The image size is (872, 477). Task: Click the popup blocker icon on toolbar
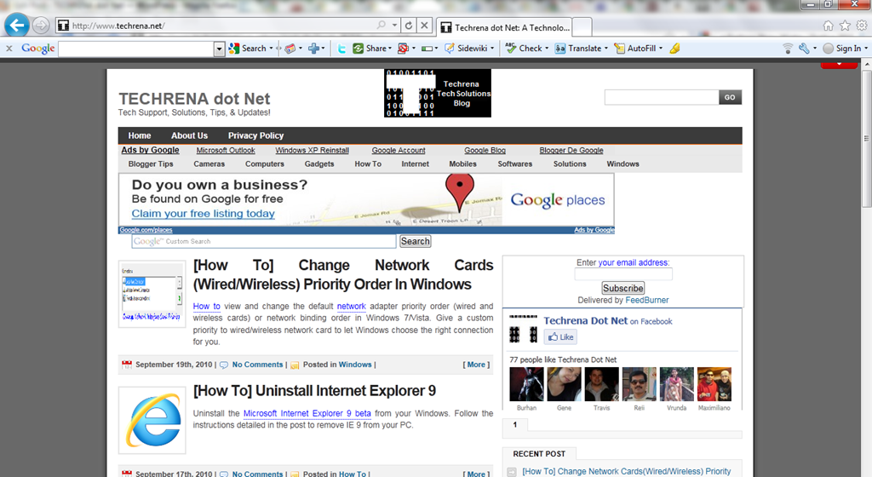point(403,49)
